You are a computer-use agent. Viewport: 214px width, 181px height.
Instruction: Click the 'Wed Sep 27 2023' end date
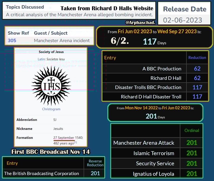point(177,32)
